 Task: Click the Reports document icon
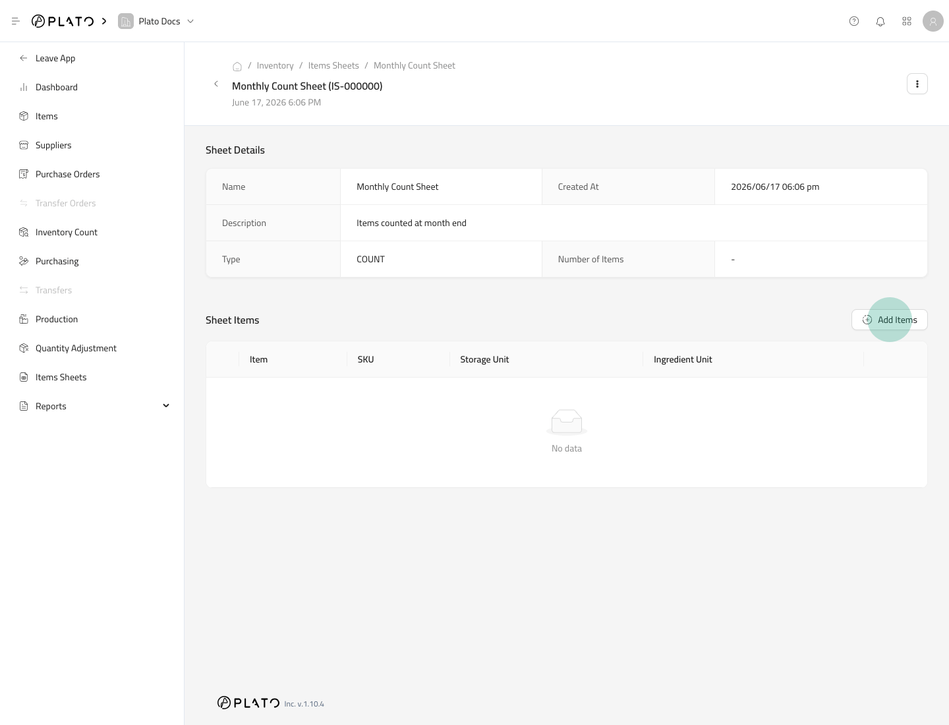coord(24,406)
